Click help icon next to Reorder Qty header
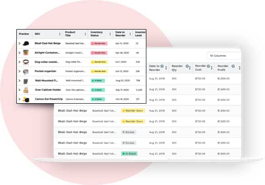 187,66
